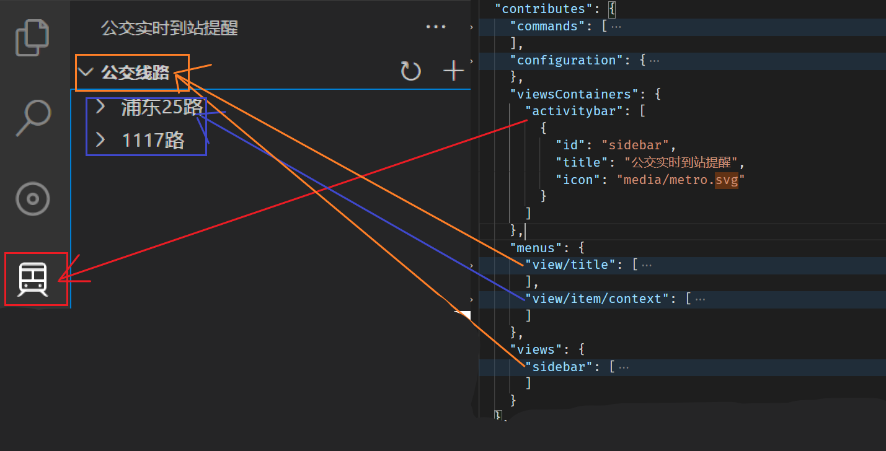The image size is (886, 451).
Task: Select the 浦东25路 bus line label
Action: (162, 107)
